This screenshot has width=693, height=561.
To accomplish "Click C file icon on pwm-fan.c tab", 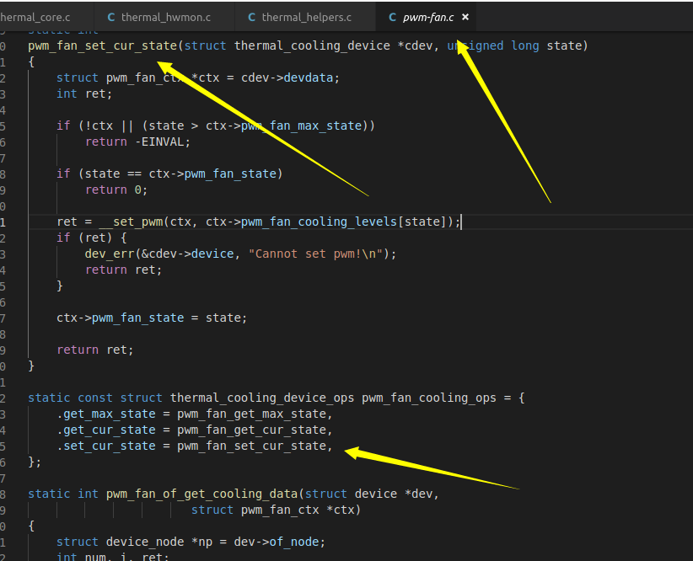I will click(392, 17).
